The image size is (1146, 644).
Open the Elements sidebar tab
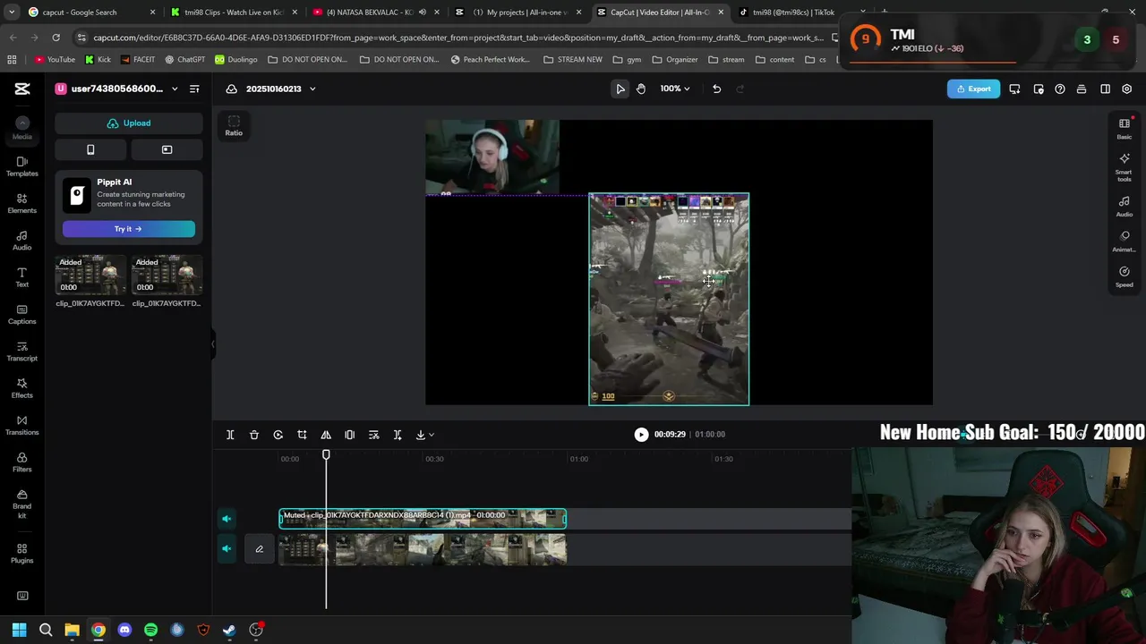[22, 203]
